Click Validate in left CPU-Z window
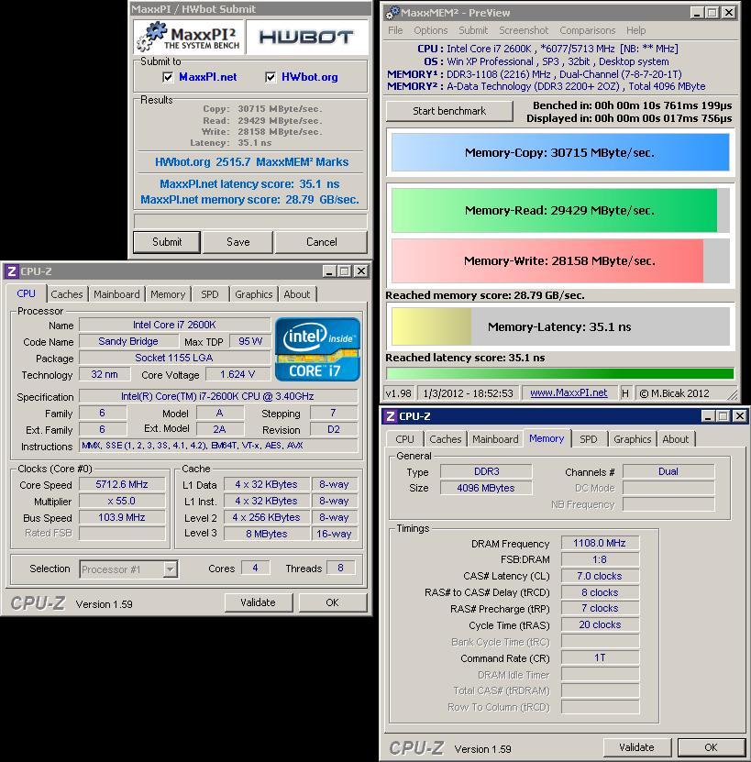This screenshot has width=751, height=762. click(x=258, y=602)
